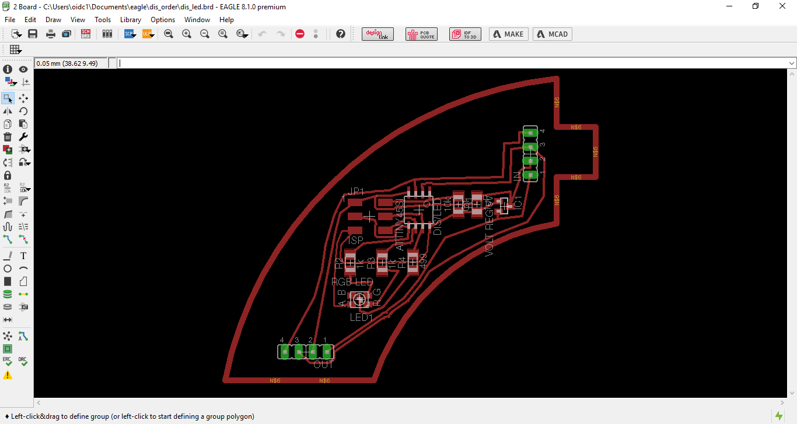The width and height of the screenshot is (797, 424).
Task: Select the Dimension tool
Action: pos(8,320)
